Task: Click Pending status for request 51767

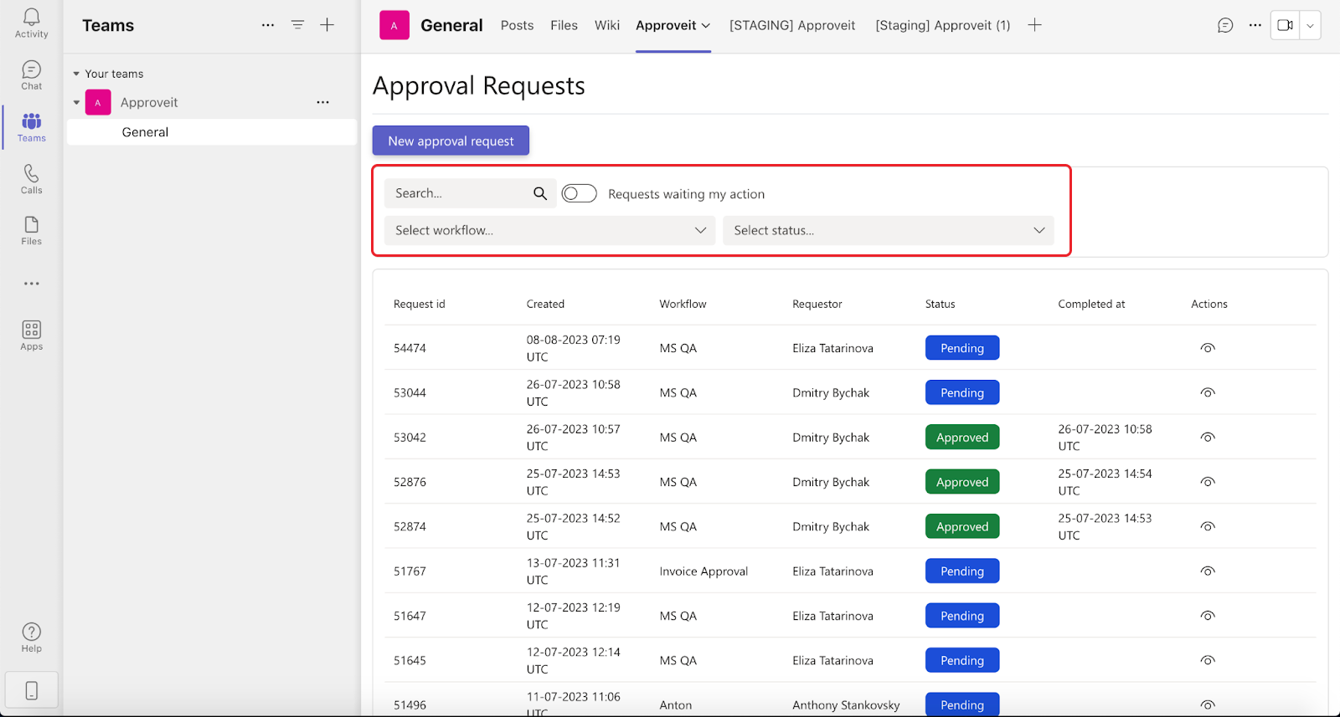Action: tap(962, 571)
